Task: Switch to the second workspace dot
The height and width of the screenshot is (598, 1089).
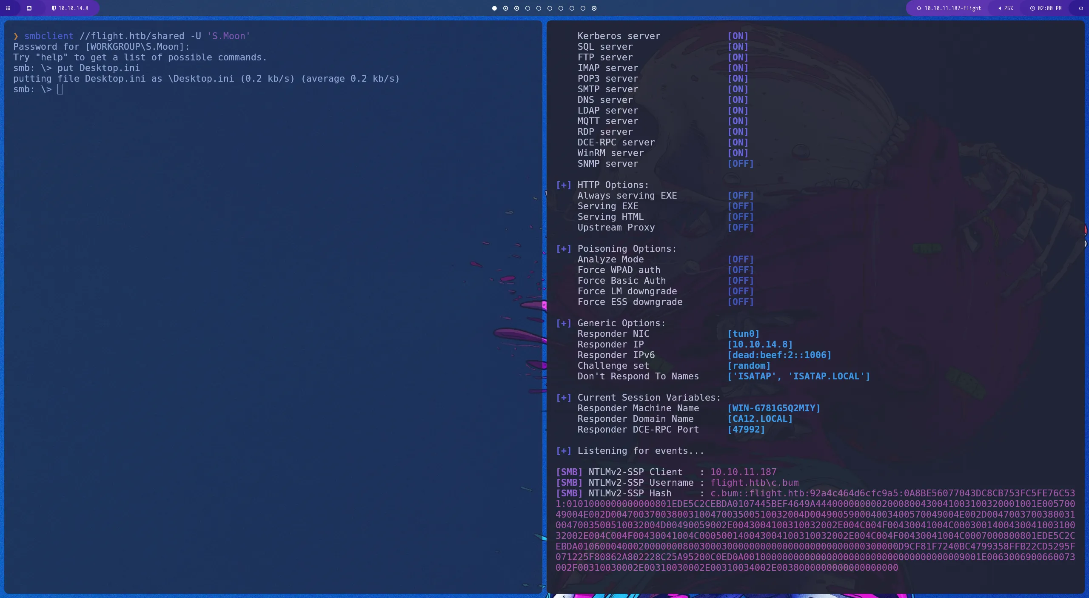Action: click(505, 8)
